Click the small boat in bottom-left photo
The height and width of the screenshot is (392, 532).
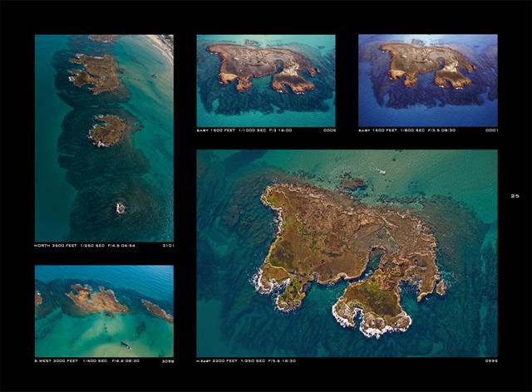(126, 345)
